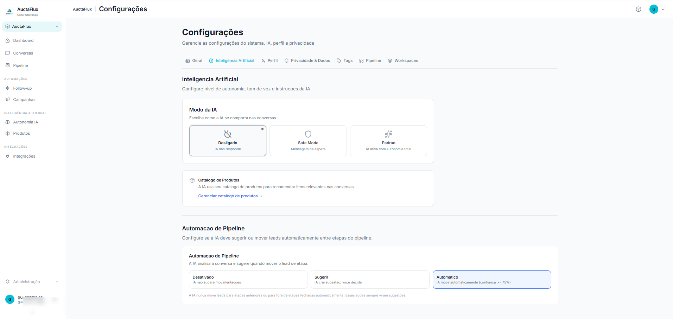Click the AuctaFlux breadcrumb link

[x=82, y=9]
